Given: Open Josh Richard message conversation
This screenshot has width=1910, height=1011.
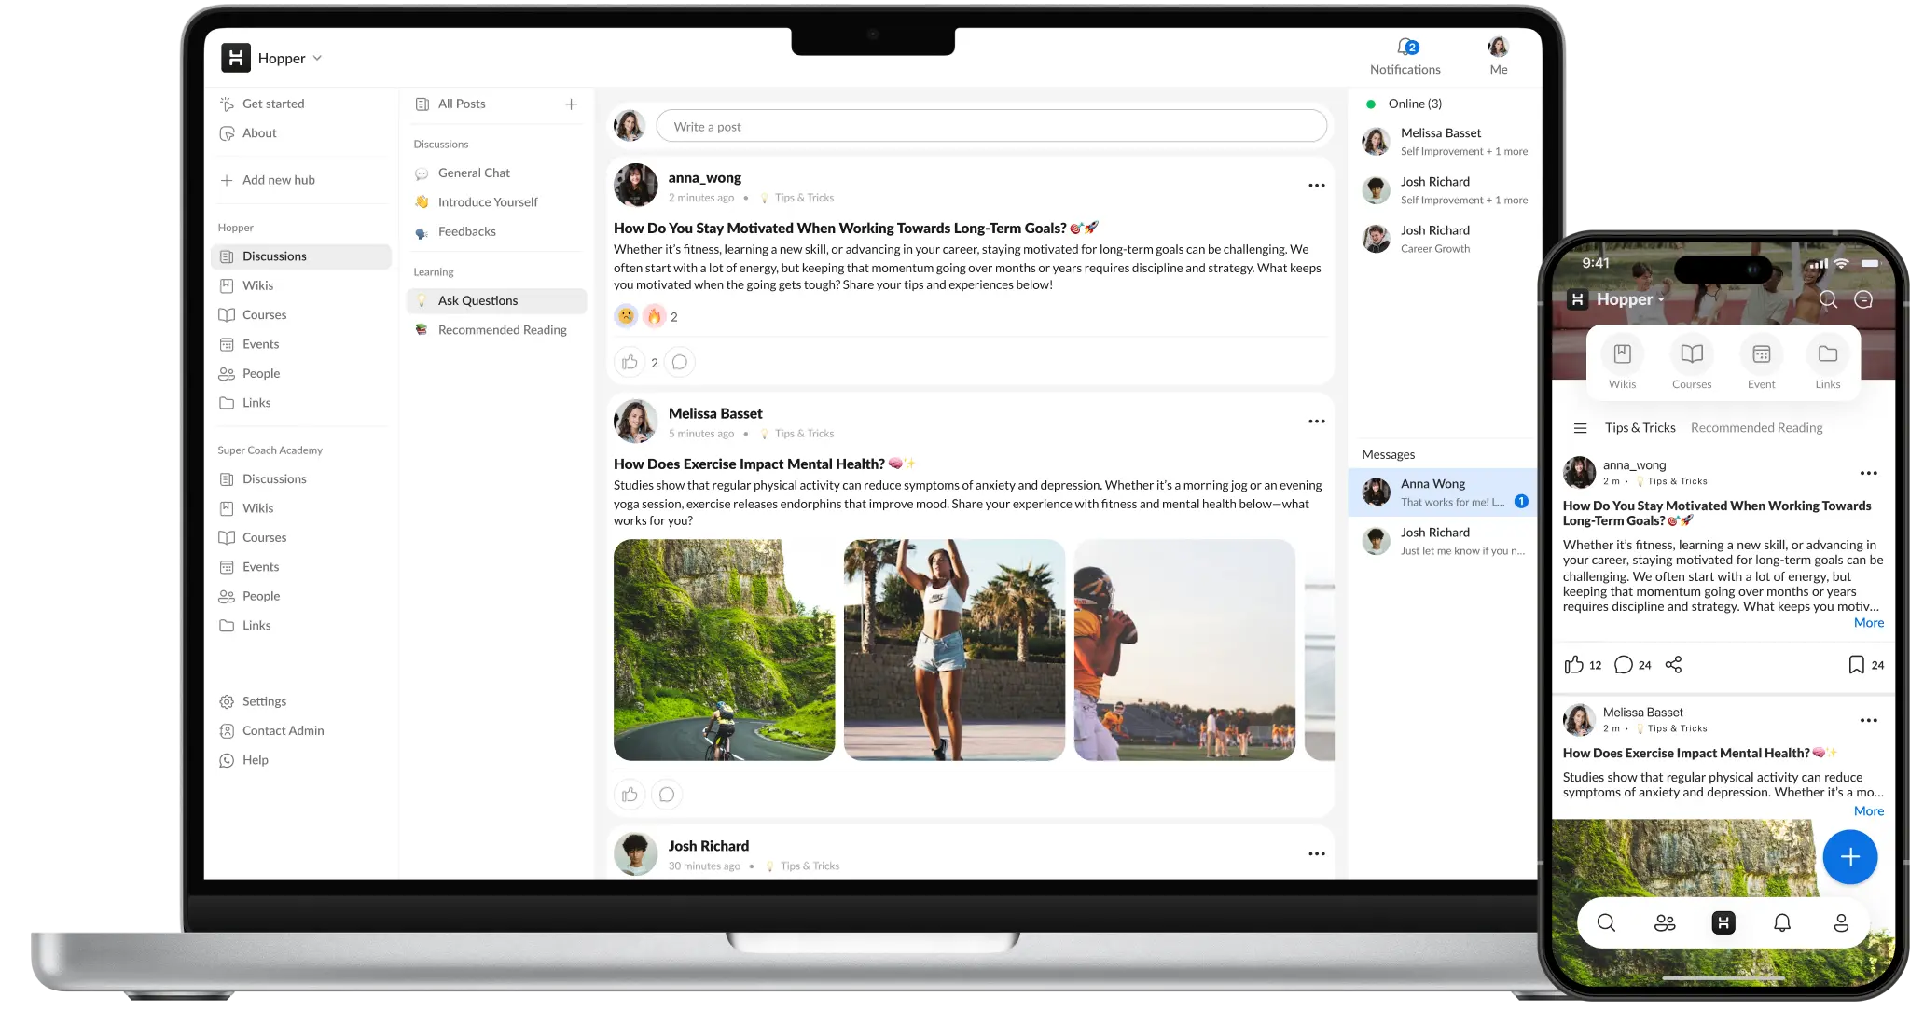Looking at the screenshot, I should pyautogui.click(x=1442, y=541).
